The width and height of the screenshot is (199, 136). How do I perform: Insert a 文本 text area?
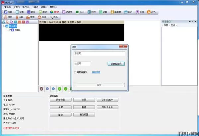20,12
